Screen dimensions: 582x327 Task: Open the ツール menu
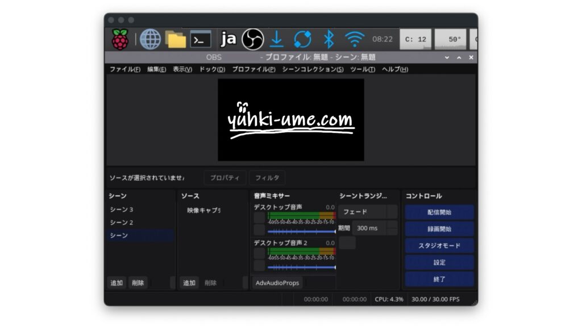click(362, 69)
